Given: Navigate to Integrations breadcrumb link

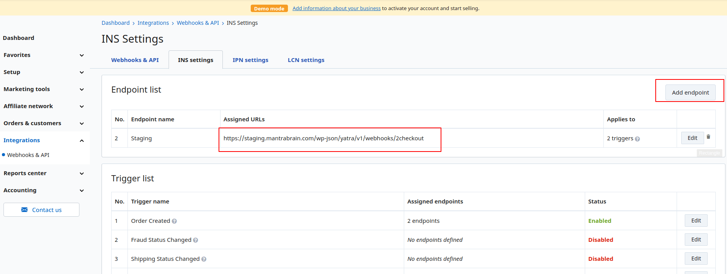Looking at the screenshot, I should 153,23.
